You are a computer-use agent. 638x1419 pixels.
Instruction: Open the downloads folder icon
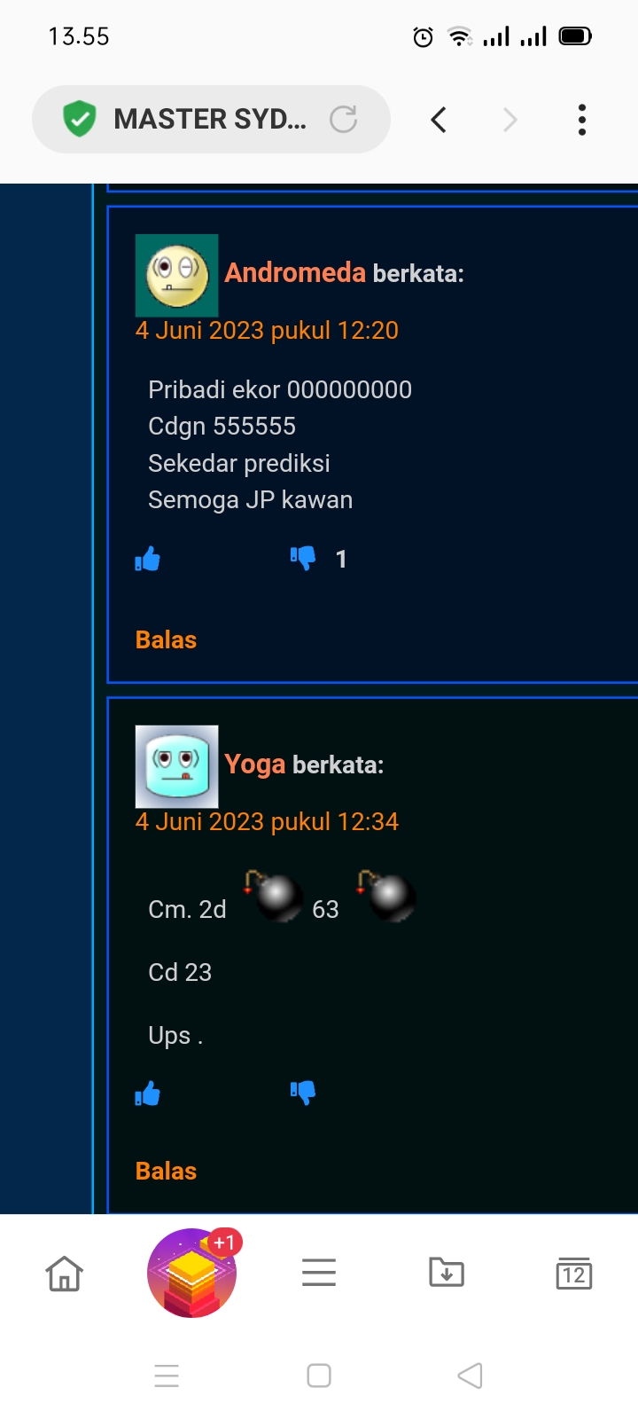447,1273
